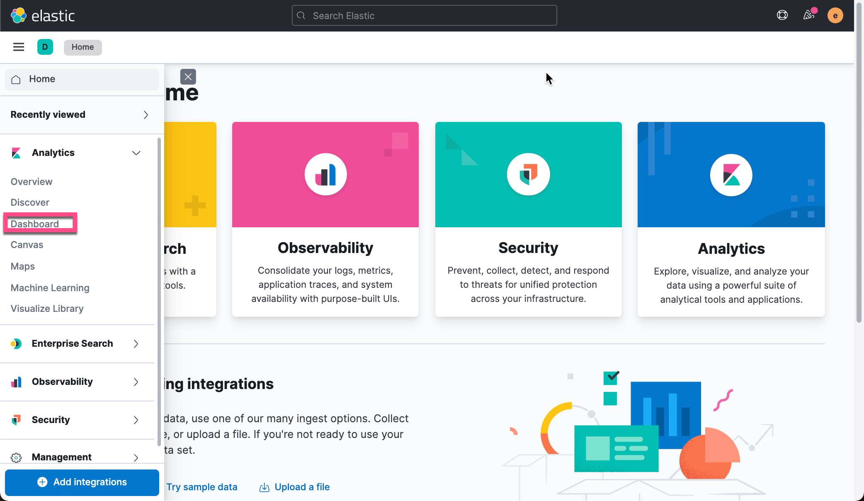The width and height of the screenshot is (864, 501).
Task: Open Dashboard from Analytics menu
Action: click(35, 224)
